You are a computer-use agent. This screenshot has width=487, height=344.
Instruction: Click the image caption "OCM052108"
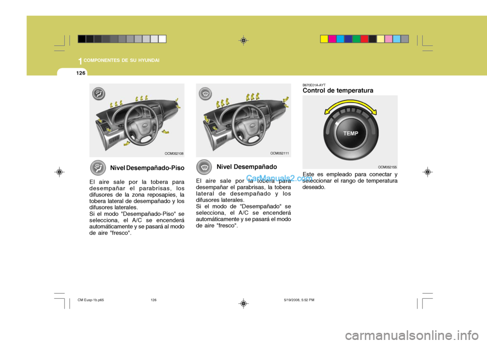[x=174, y=154]
